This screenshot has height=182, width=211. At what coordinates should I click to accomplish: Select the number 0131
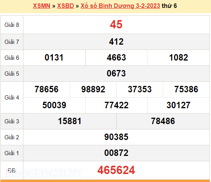pyautogui.click(x=54, y=58)
